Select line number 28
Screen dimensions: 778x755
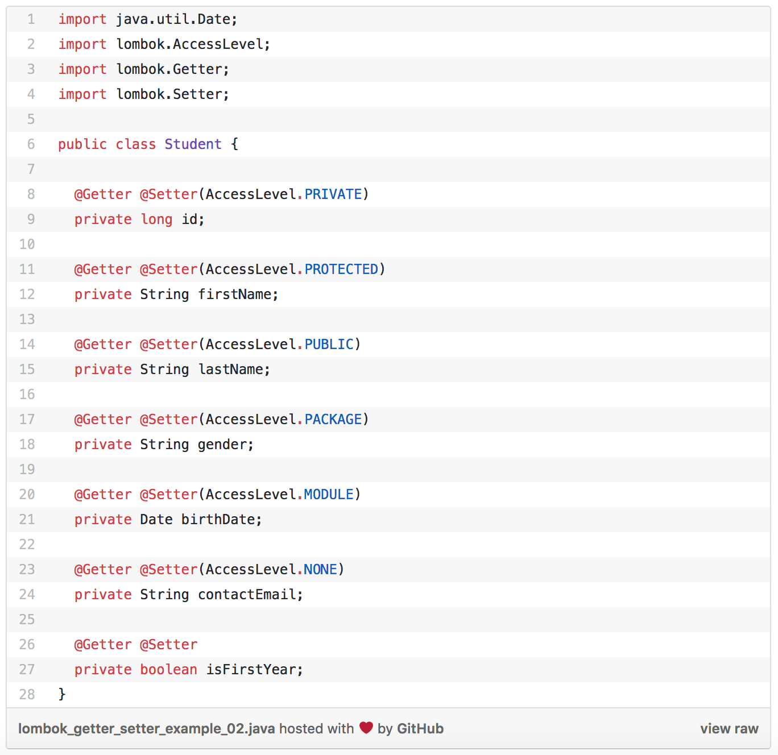tap(27, 694)
